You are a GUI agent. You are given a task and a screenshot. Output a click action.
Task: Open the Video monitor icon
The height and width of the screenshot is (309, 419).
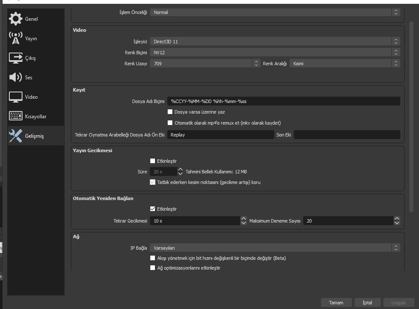coord(16,97)
